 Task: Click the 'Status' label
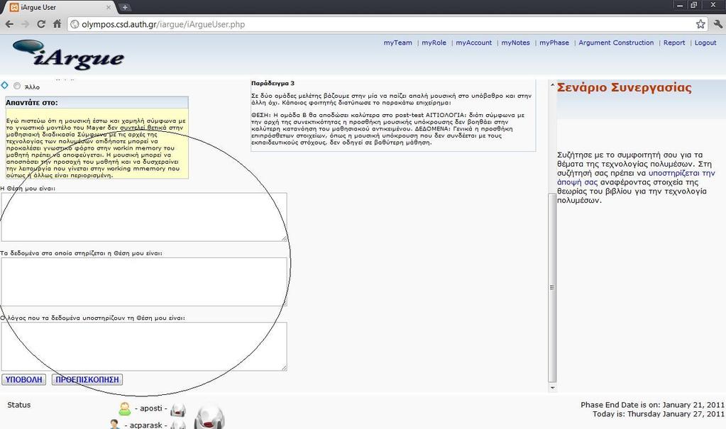click(19, 405)
